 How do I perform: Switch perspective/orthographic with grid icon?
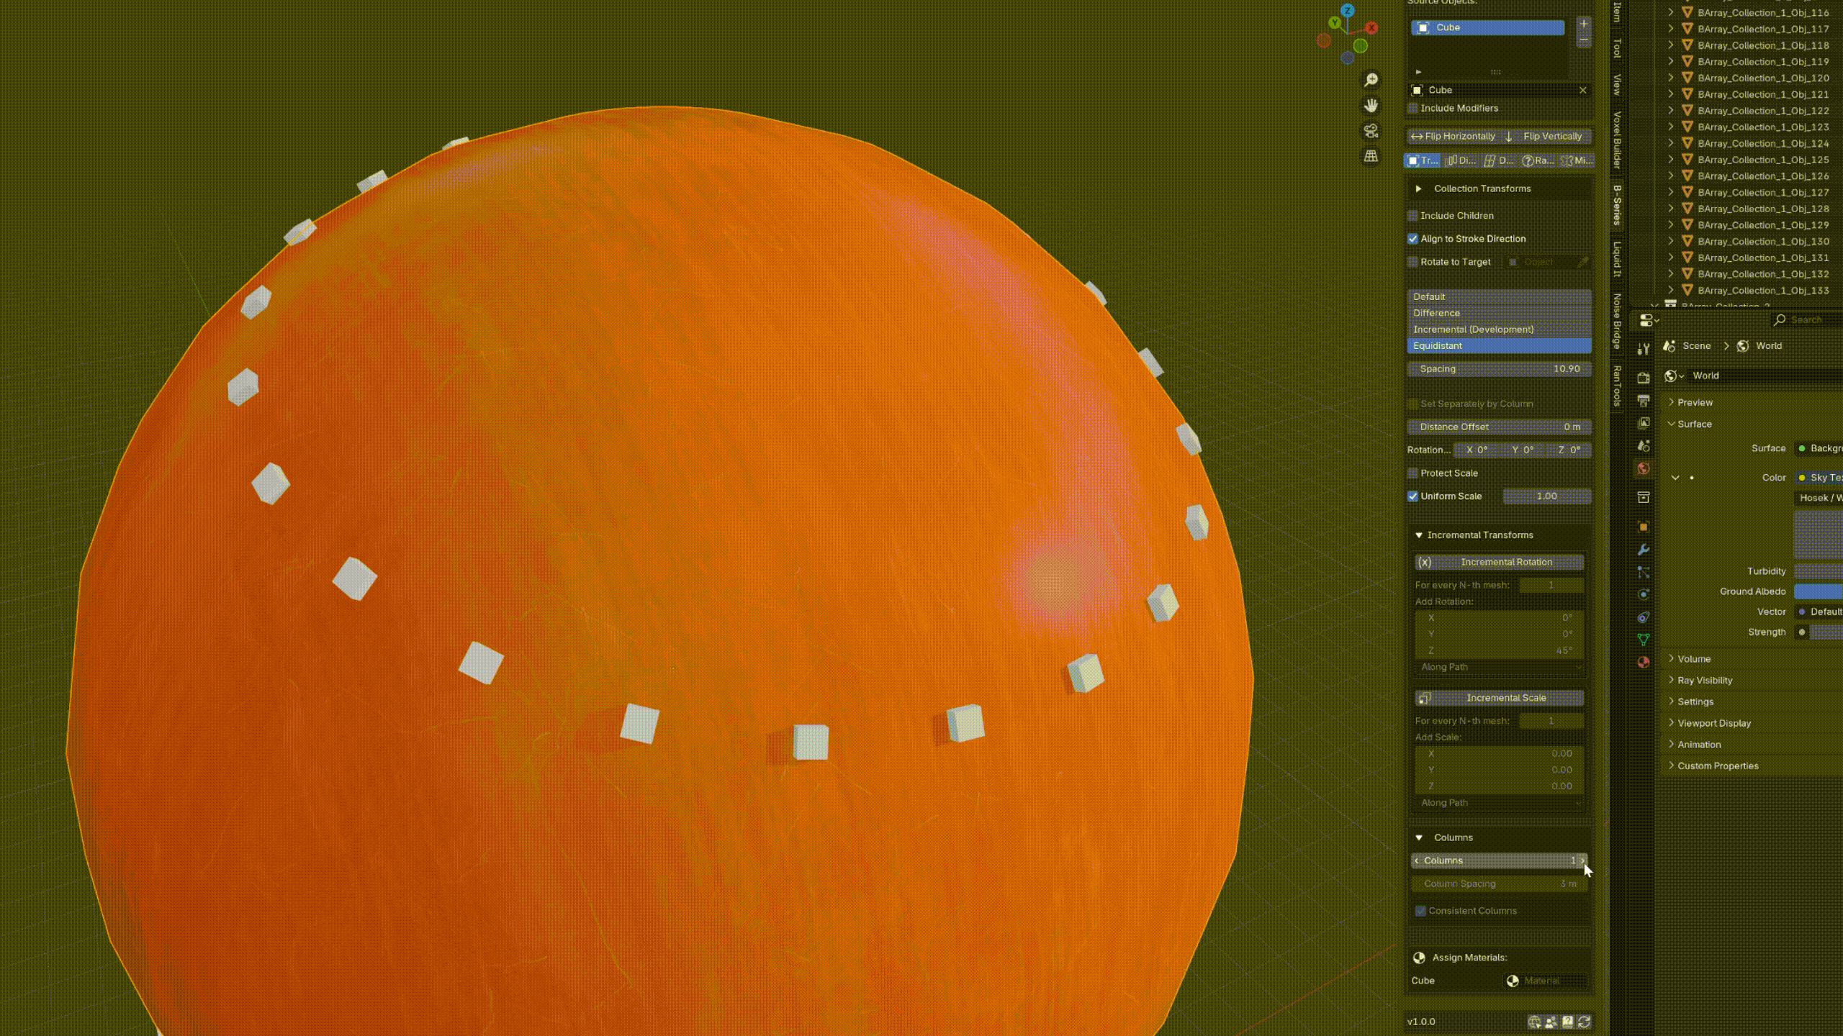1371,156
